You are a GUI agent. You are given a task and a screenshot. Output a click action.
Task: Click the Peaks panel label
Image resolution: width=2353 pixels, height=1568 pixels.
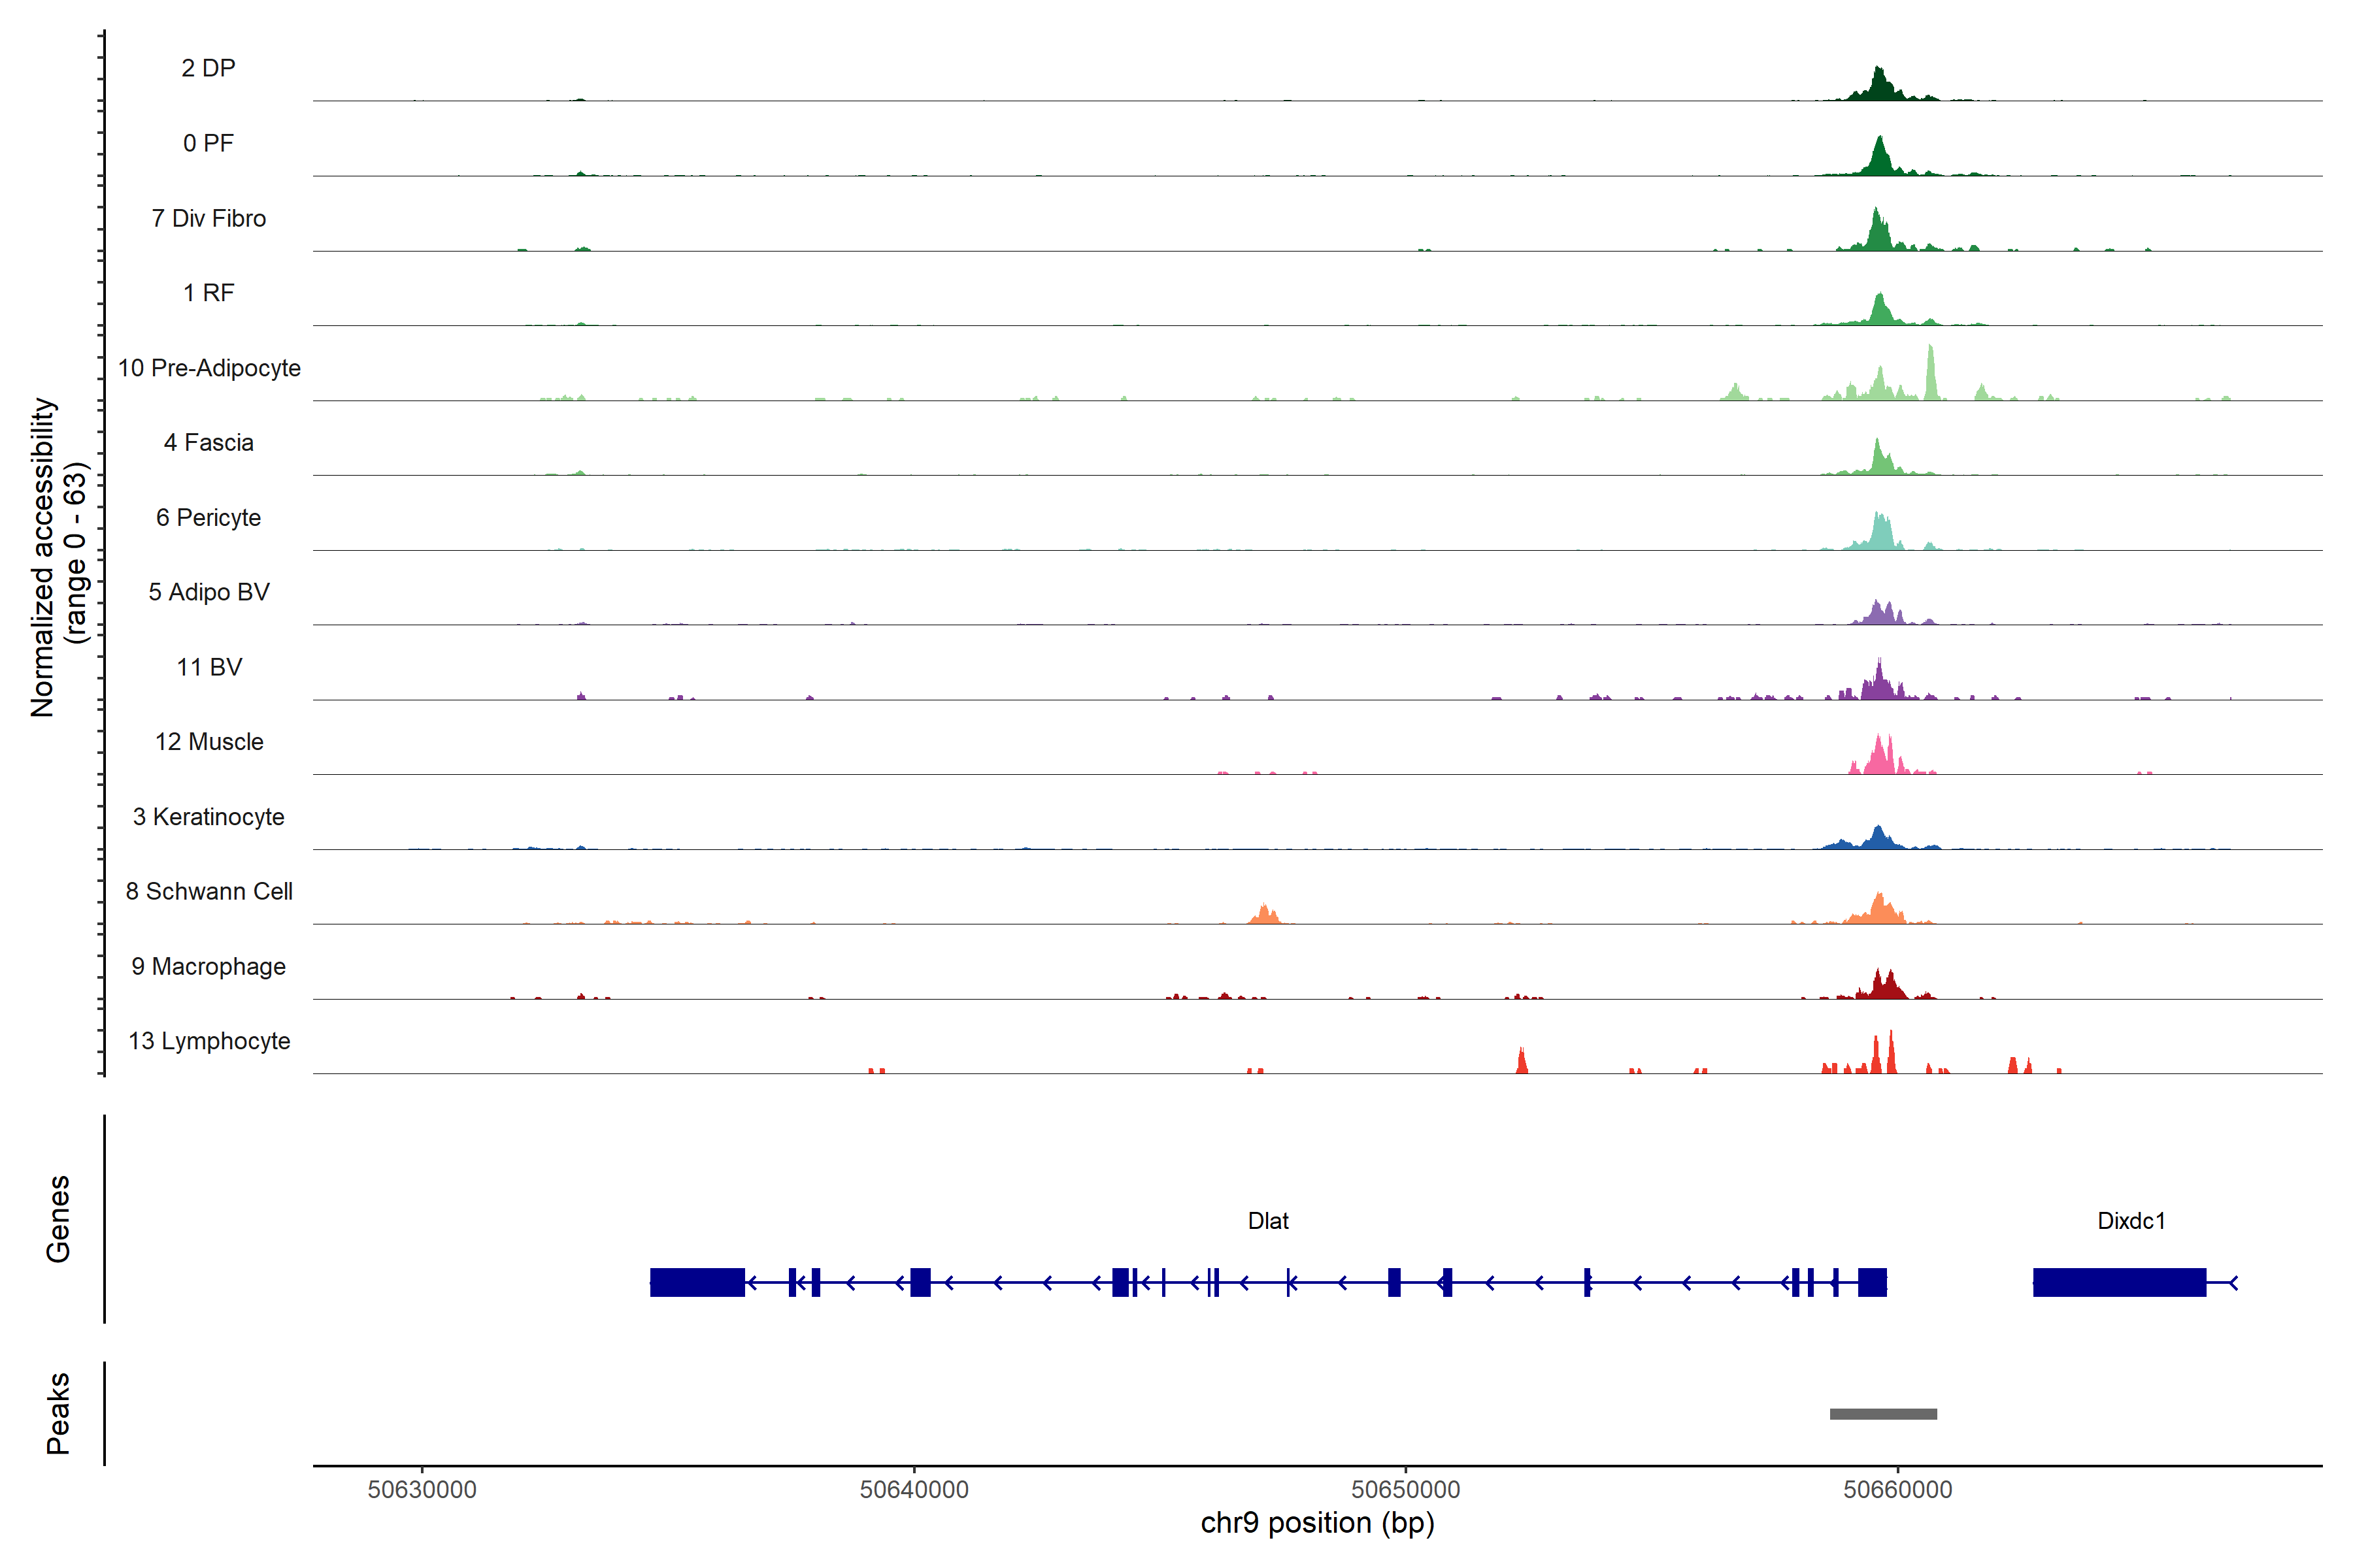(x=58, y=1413)
